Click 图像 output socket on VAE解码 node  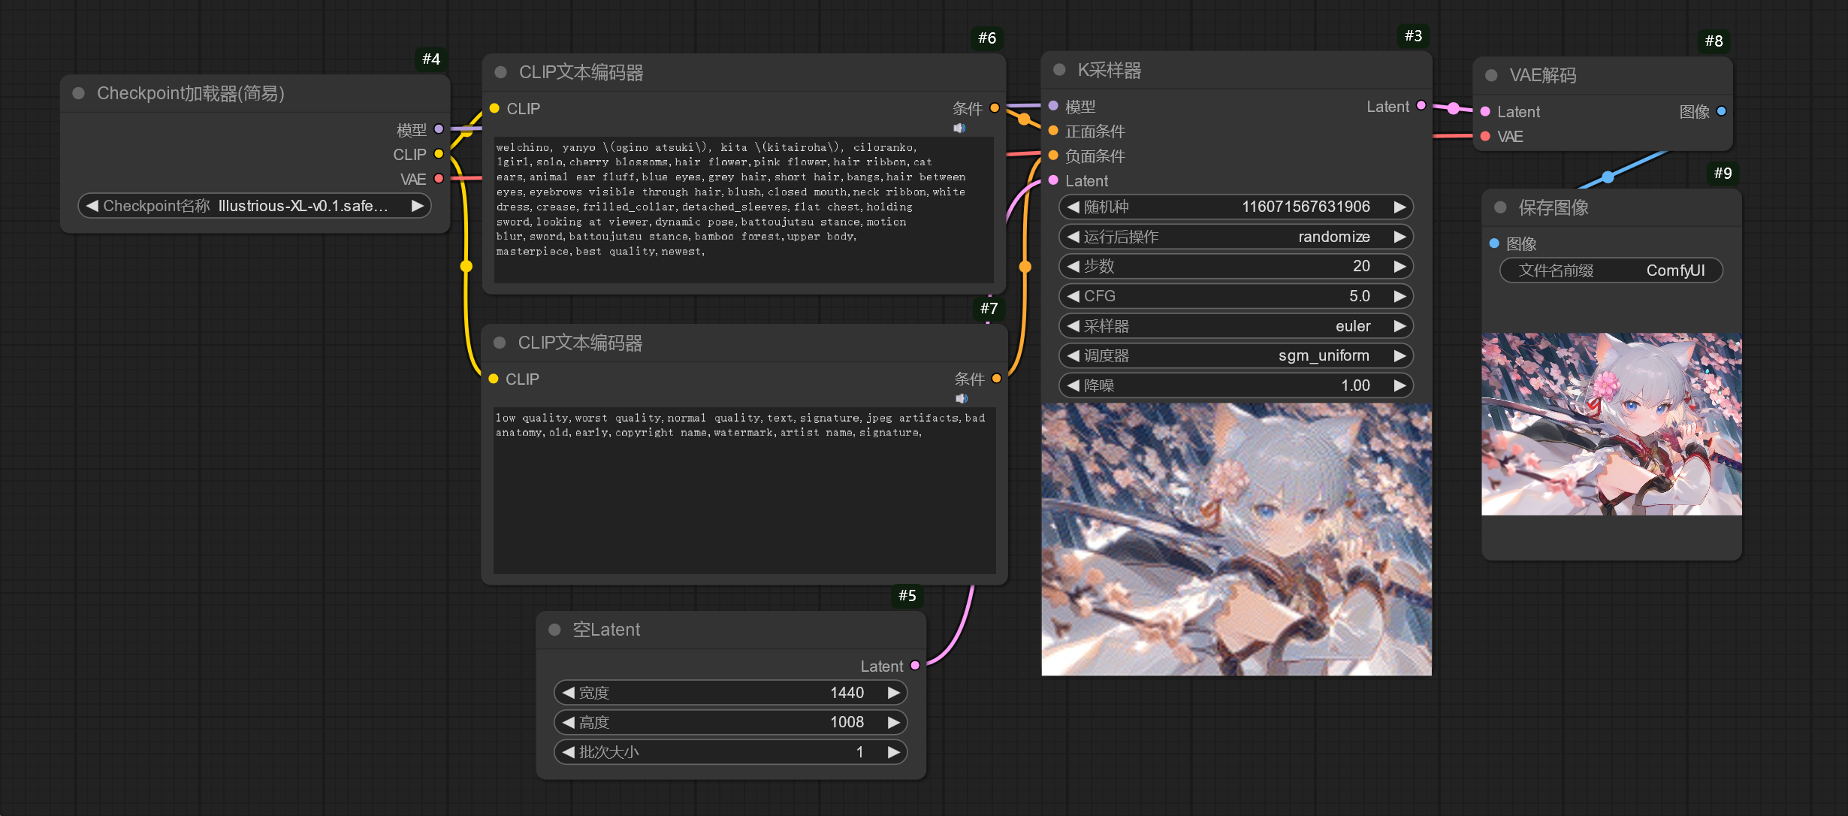[x=1721, y=111]
